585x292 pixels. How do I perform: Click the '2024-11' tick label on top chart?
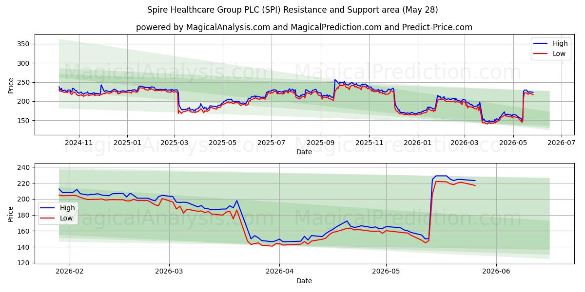(x=79, y=143)
